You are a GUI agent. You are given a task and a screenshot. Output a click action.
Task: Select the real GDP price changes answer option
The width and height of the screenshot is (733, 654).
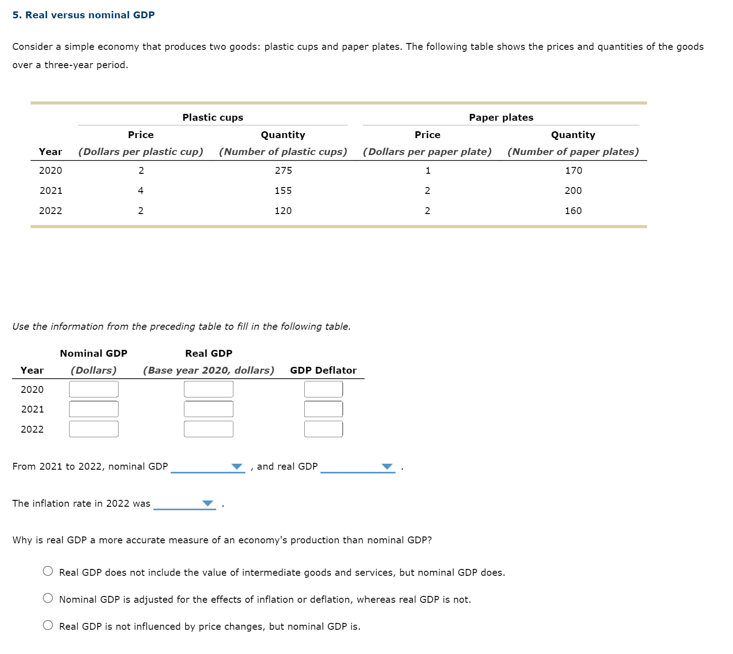(48, 626)
